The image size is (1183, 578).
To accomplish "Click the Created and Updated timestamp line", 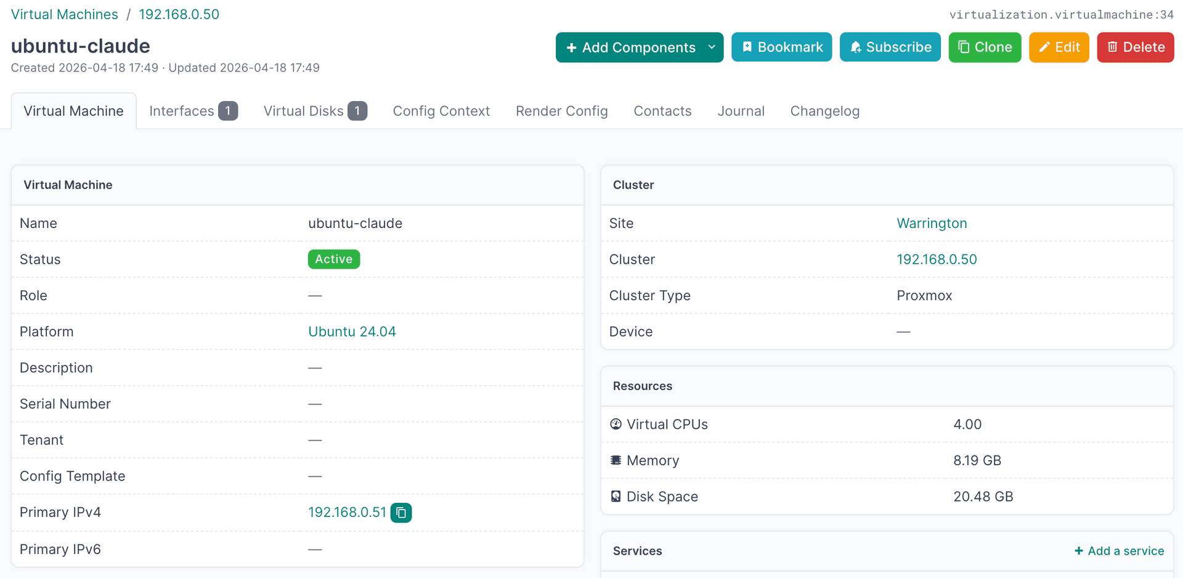I will click(165, 68).
